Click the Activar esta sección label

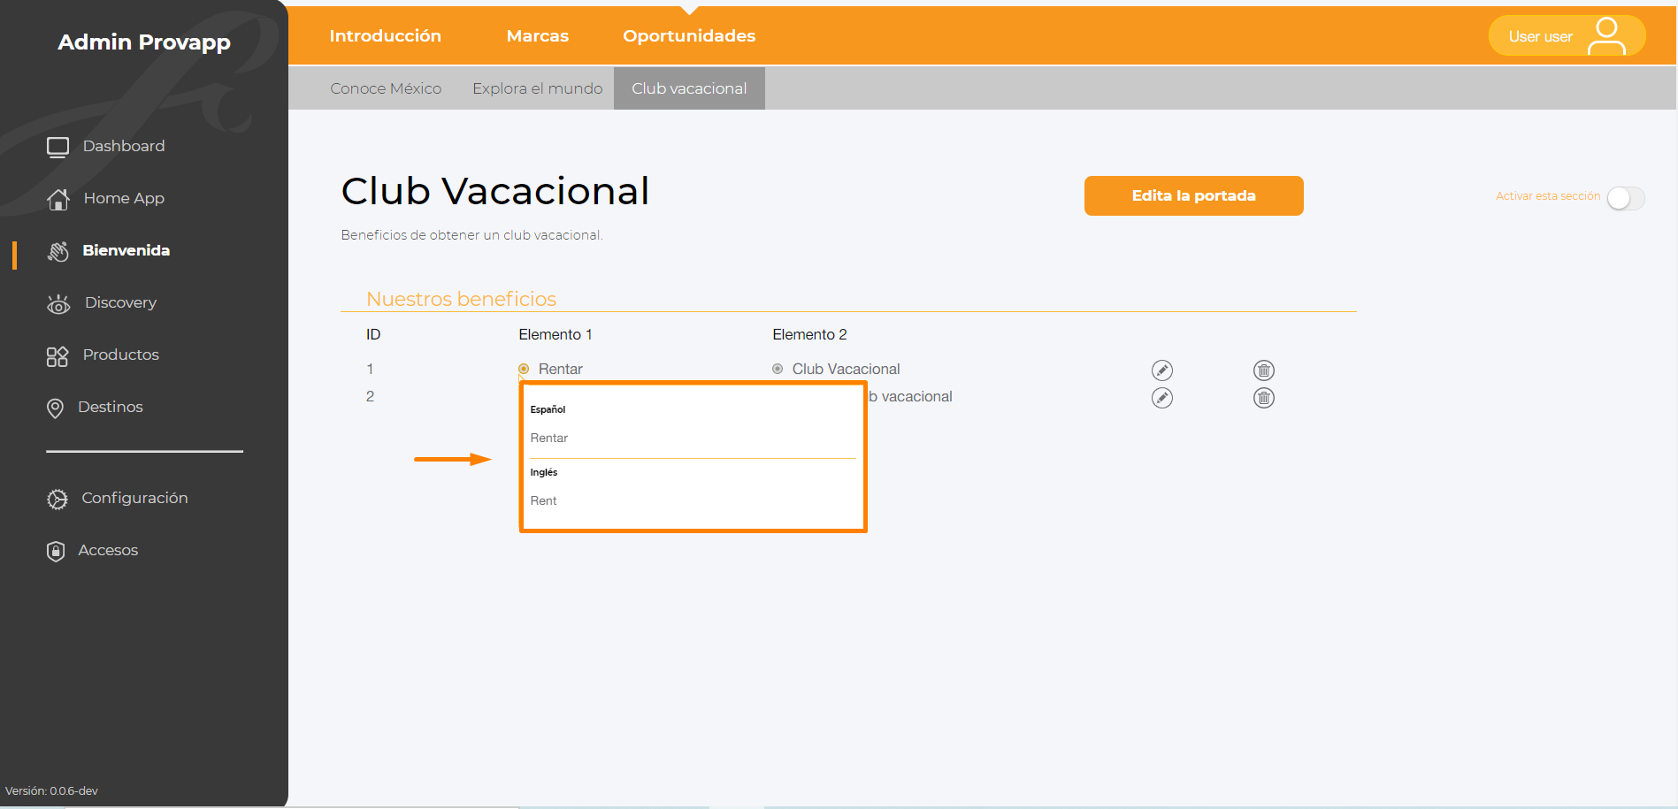1548,196
